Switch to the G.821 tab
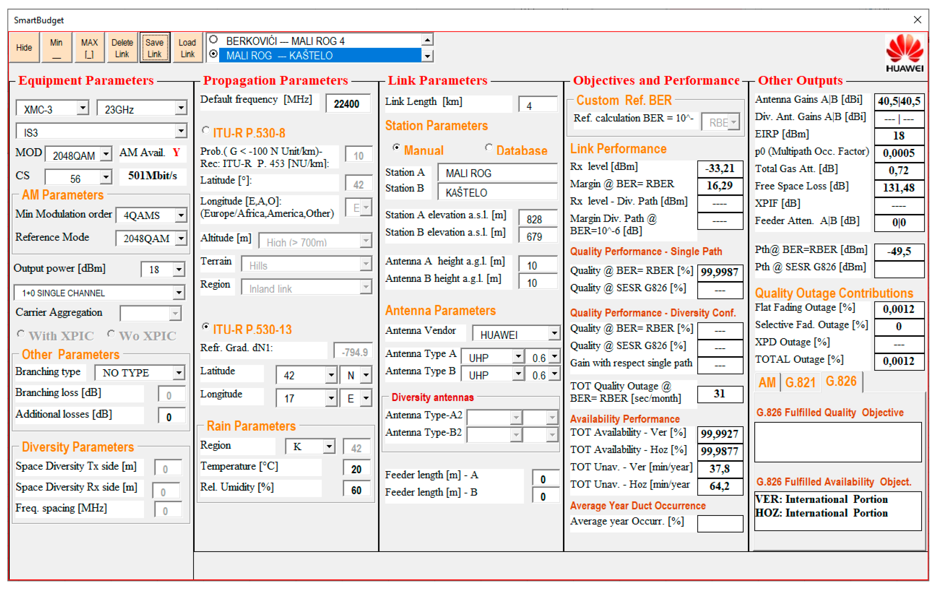The image size is (939, 592). click(800, 382)
